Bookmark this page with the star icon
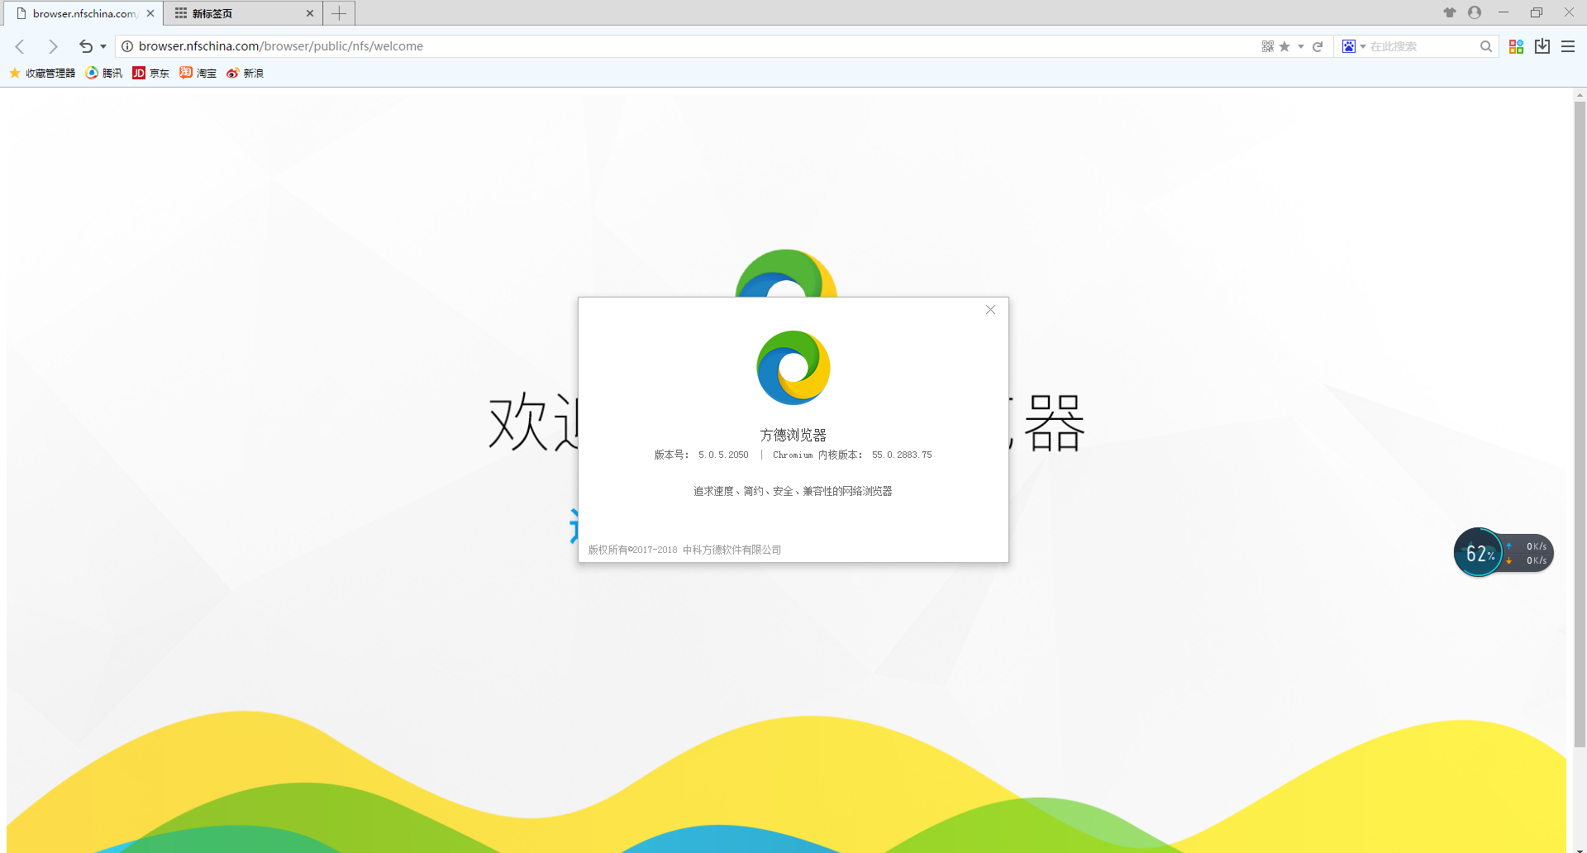This screenshot has width=1587, height=853. 1284,46
